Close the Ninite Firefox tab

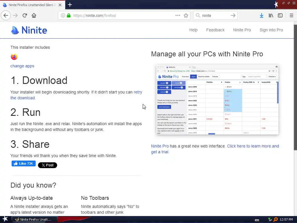[x=60, y=5]
